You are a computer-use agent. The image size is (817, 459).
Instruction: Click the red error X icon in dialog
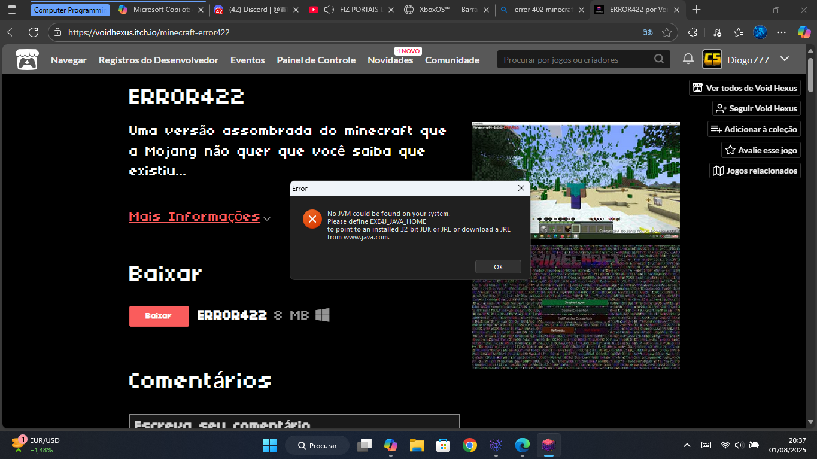pos(312,219)
